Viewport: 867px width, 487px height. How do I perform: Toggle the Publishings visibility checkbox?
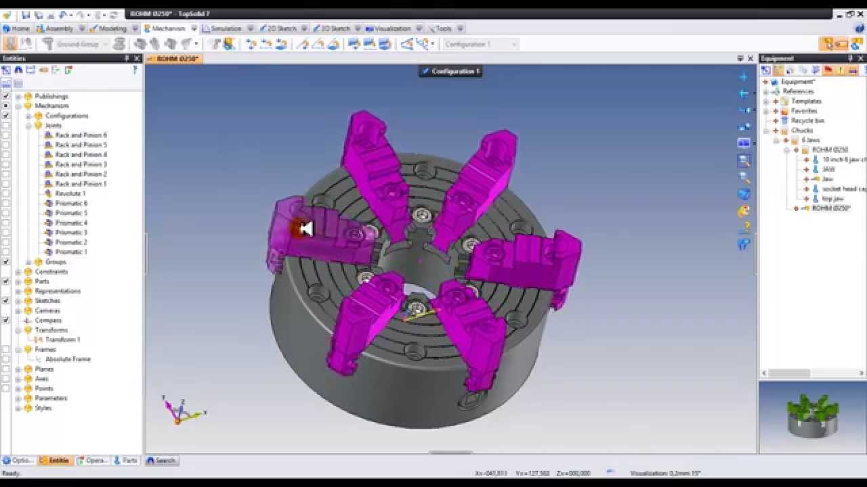6,96
